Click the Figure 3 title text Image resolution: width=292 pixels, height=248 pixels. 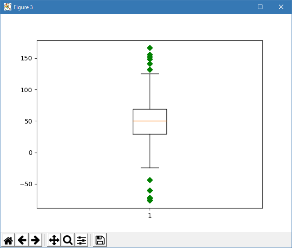tap(24, 7)
